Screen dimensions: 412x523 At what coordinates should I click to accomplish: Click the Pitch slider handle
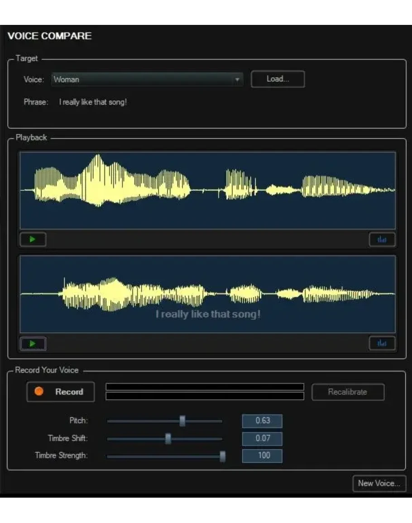pos(182,421)
